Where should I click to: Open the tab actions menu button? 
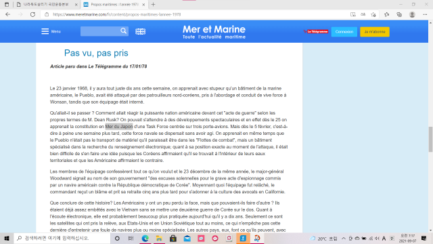click(7, 5)
